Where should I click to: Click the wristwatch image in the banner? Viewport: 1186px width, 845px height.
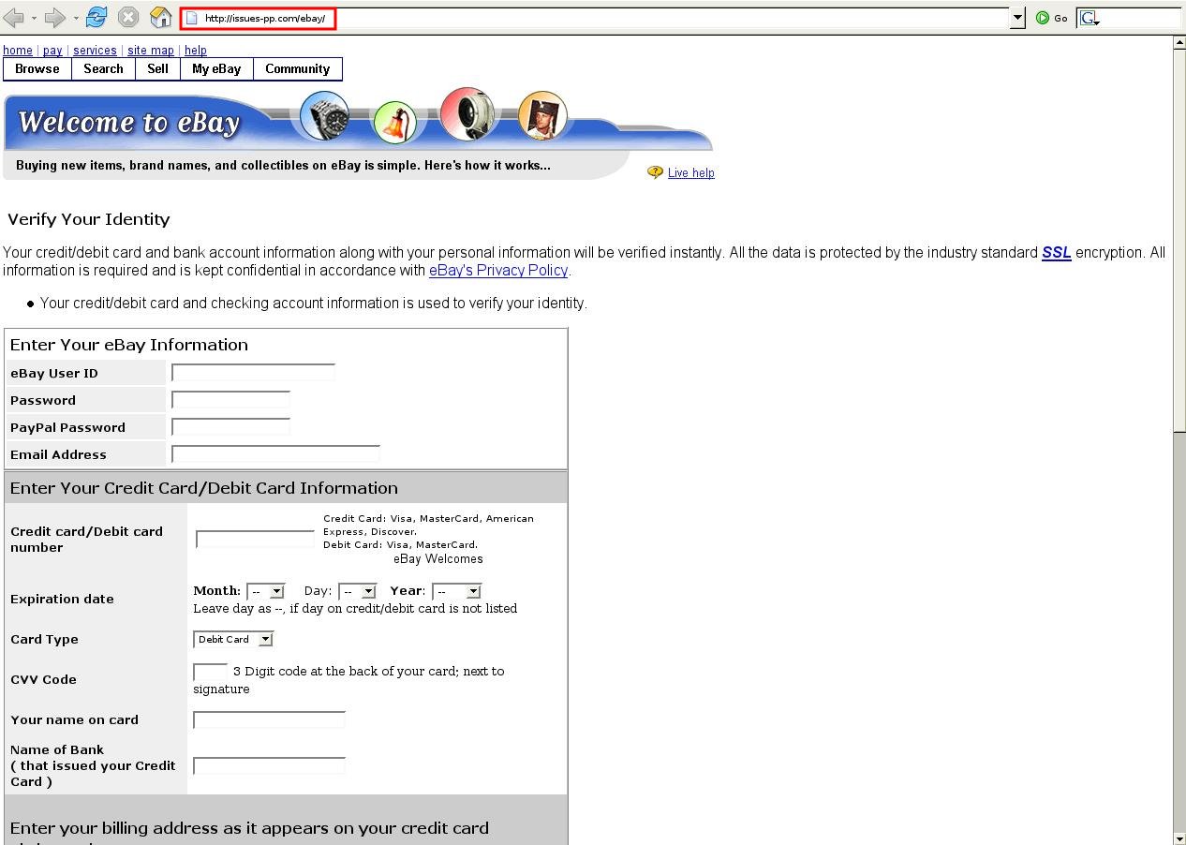[x=324, y=116]
